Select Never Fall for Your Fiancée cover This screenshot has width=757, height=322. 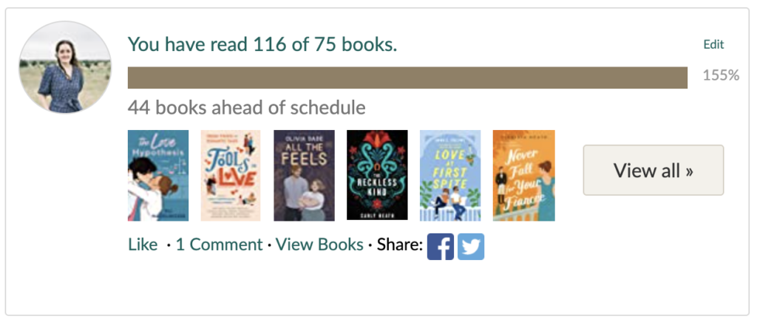click(523, 176)
